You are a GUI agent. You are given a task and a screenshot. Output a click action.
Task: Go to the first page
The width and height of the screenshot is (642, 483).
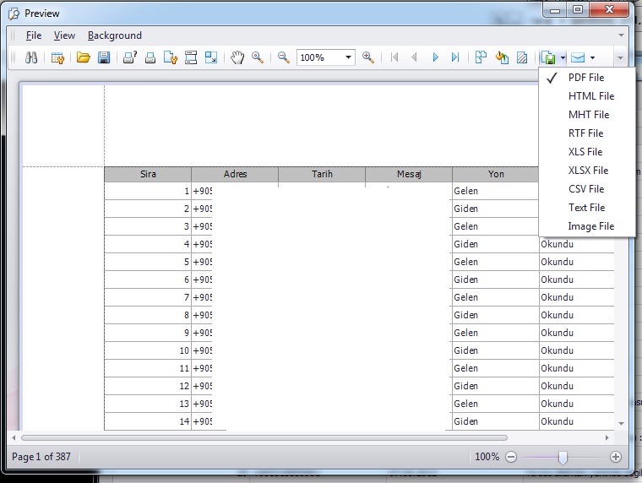point(394,57)
